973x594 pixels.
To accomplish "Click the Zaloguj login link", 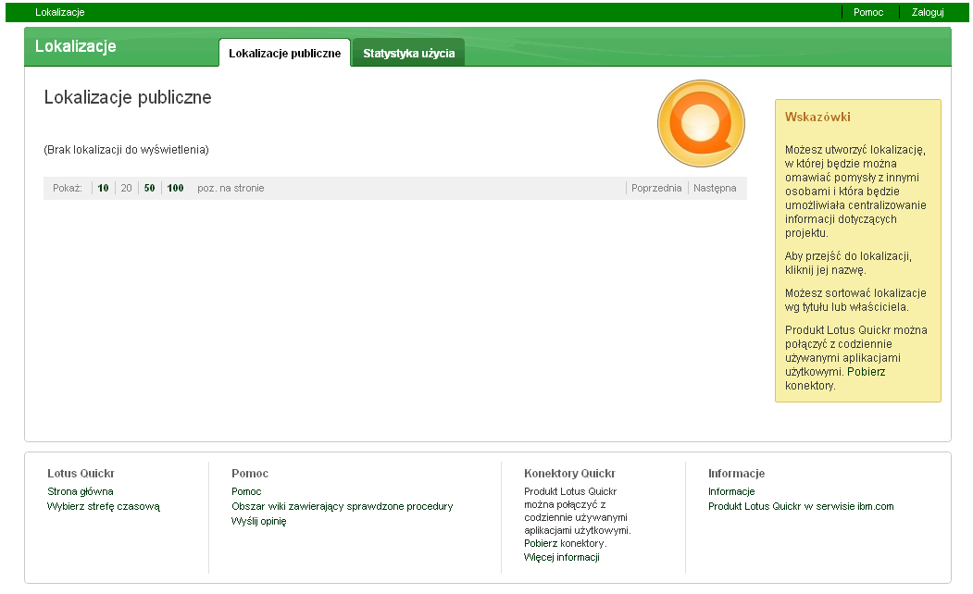I will pyautogui.click(x=927, y=12).
